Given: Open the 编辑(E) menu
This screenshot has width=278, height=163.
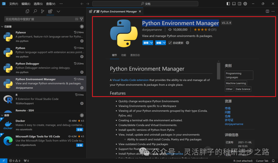Looking at the screenshot, I should click(26, 4).
